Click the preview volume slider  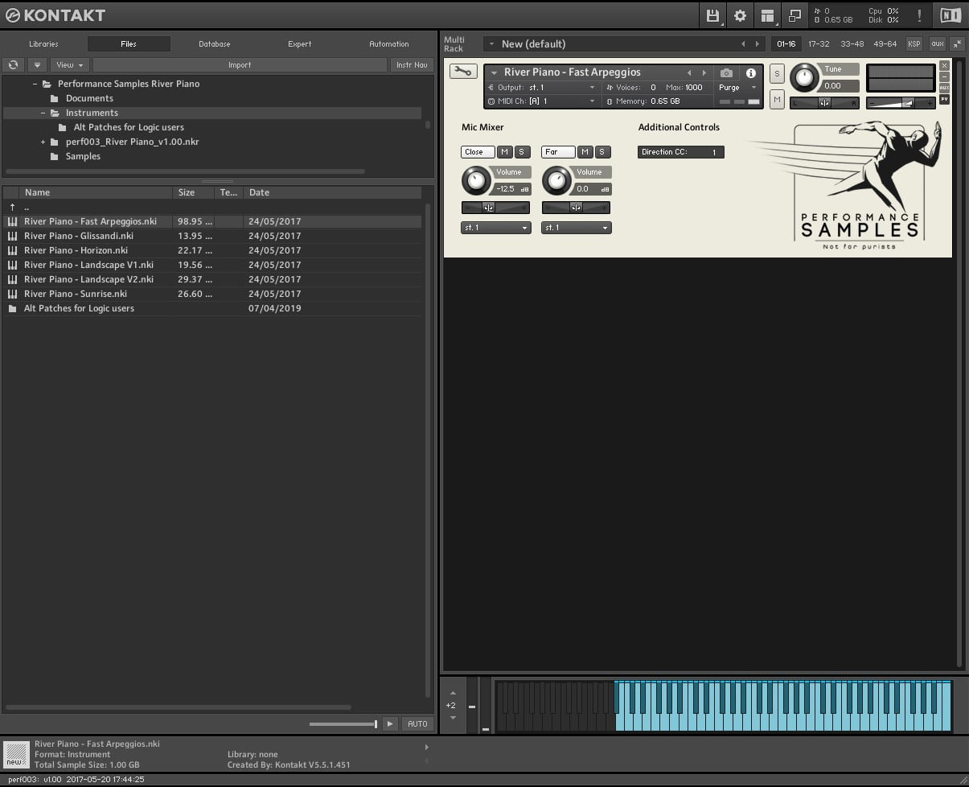tap(343, 724)
